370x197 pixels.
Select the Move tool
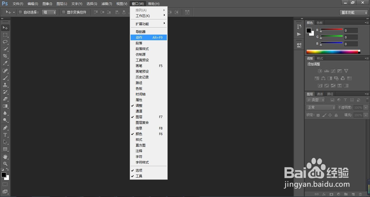(5, 28)
